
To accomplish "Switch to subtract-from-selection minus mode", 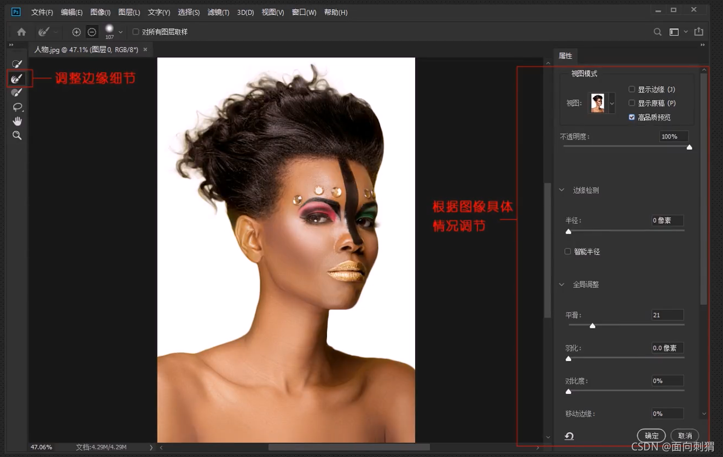I will coord(92,32).
